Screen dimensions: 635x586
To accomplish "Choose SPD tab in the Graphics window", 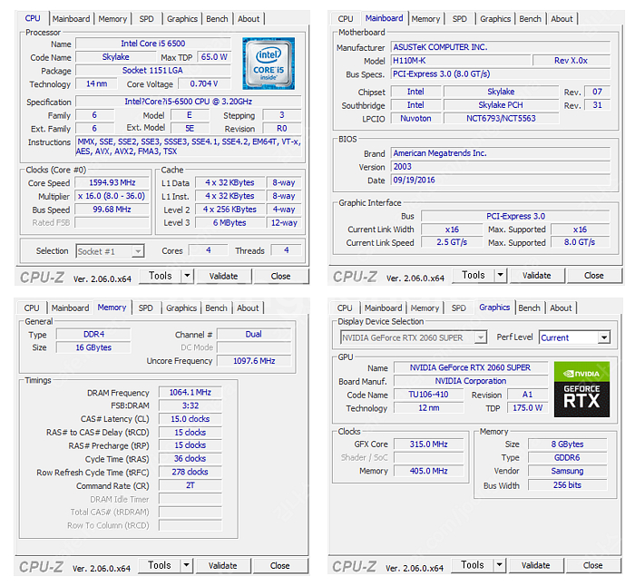I will coord(459,308).
